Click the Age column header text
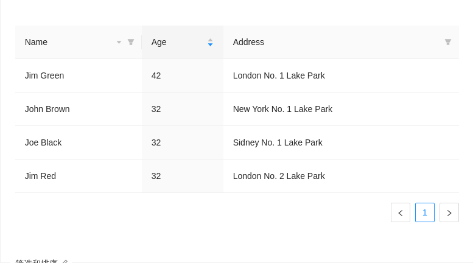This screenshot has height=263, width=473. [x=159, y=42]
